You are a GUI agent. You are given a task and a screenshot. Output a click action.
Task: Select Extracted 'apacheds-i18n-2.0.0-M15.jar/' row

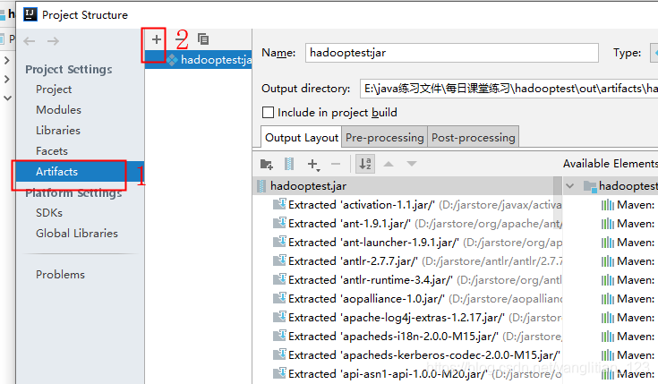(407, 337)
